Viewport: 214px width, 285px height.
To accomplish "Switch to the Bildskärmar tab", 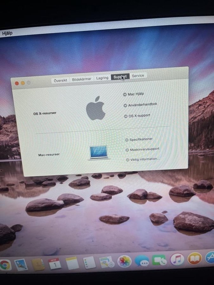I will (81, 79).
